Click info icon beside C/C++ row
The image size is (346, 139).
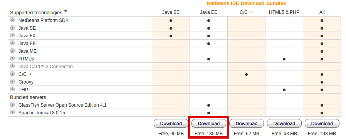tap(12, 74)
